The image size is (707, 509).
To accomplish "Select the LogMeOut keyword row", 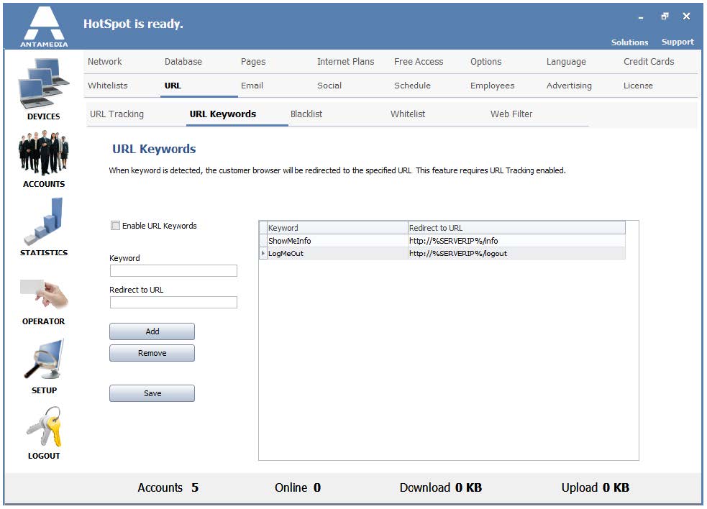I will [x=442, y=254].
